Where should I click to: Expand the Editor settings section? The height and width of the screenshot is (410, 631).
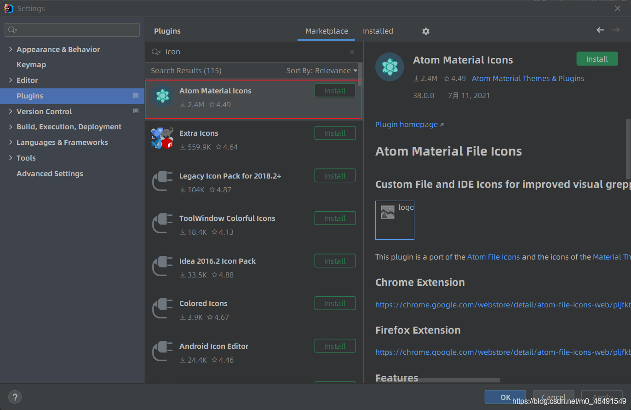click(x=11, y=80)
